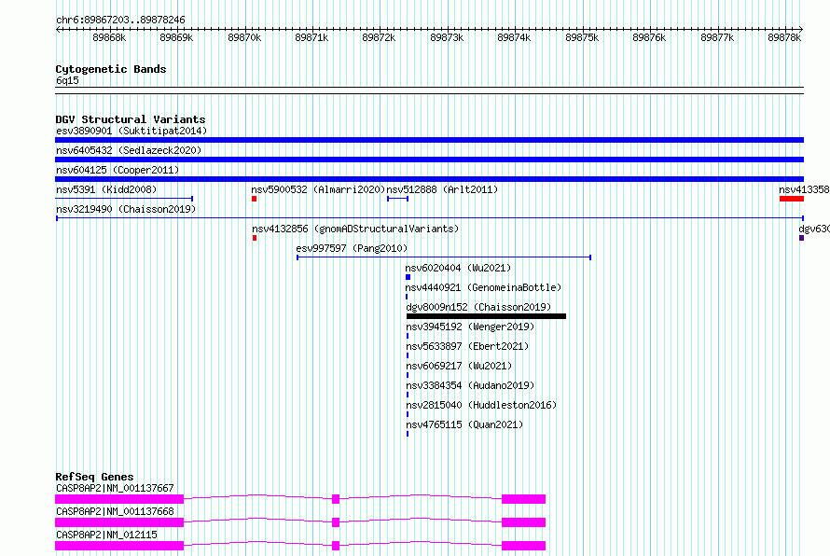Click the 89876k ruler tick label
This screenshot has height=556, width=830.
[649, 37]
